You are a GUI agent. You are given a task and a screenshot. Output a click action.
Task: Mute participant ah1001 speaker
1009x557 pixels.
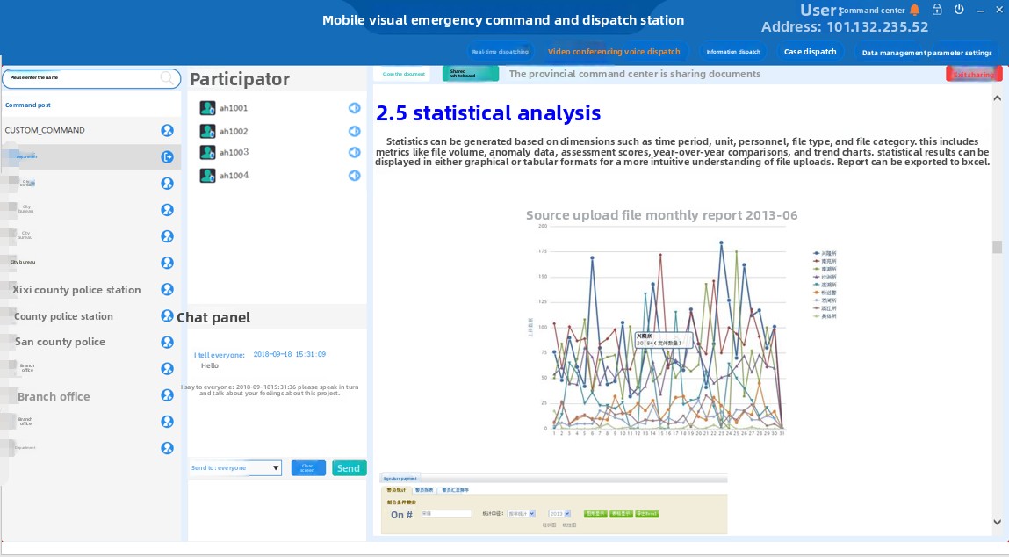pos(354,108)
